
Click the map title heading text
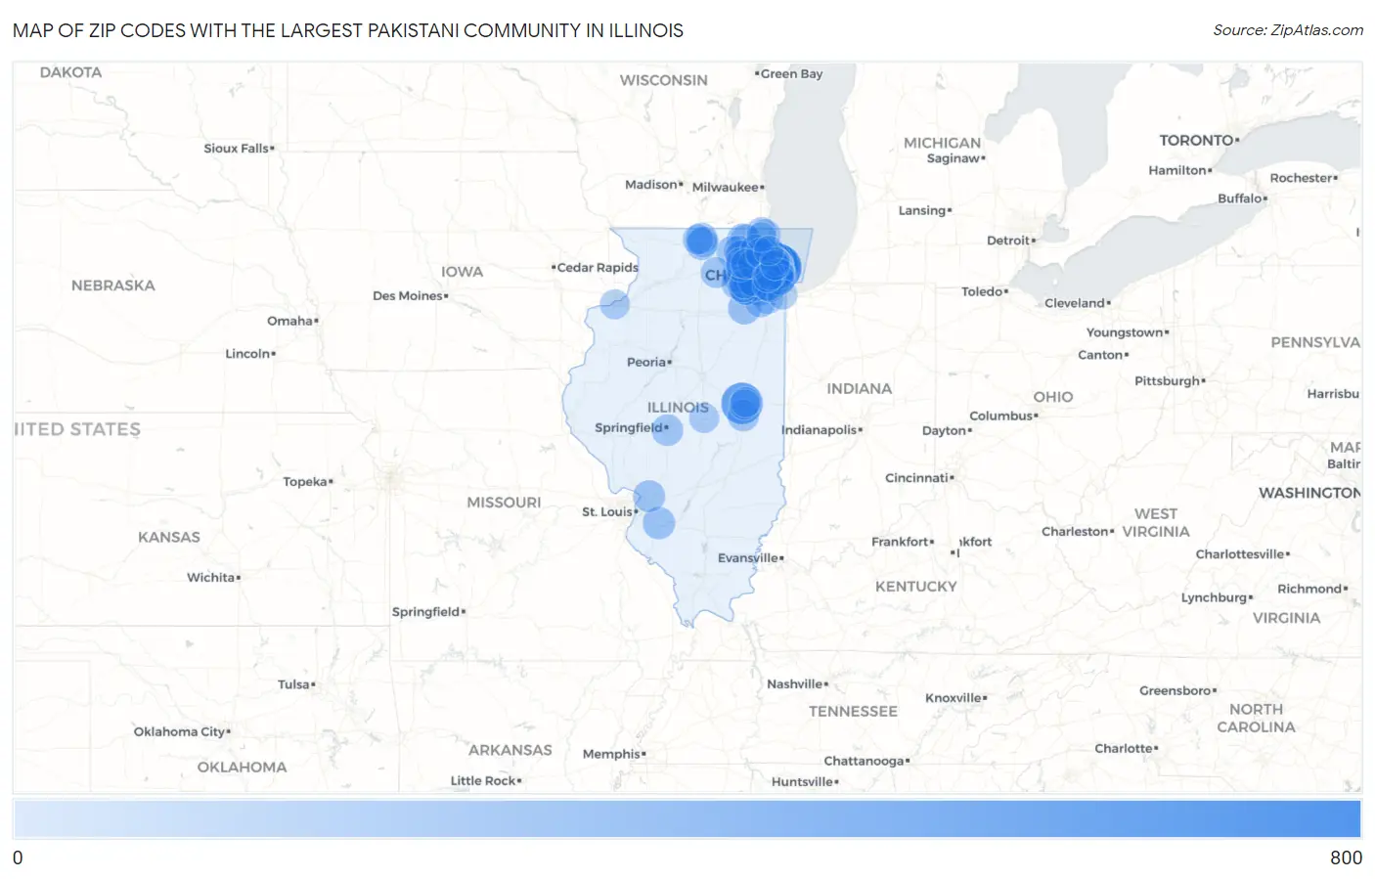[348, 30]
